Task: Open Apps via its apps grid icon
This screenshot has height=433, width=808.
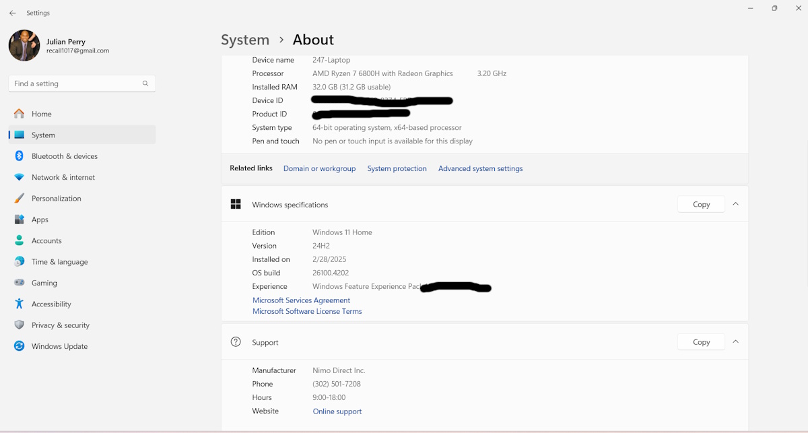Action: click(19, 220)
